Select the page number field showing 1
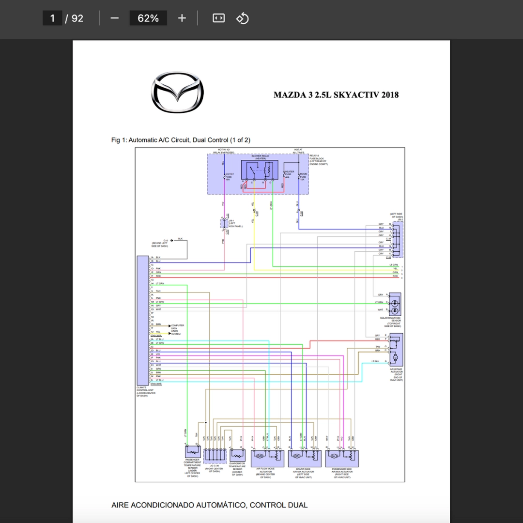This screenshot has width=523, height=523. point(52,18)
